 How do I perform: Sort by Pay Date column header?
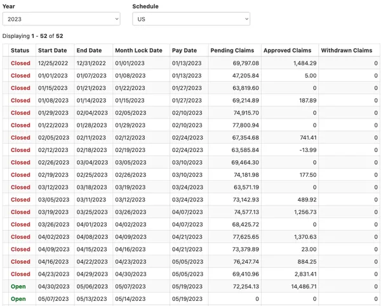pyautogui.click(x=184, y=51)
